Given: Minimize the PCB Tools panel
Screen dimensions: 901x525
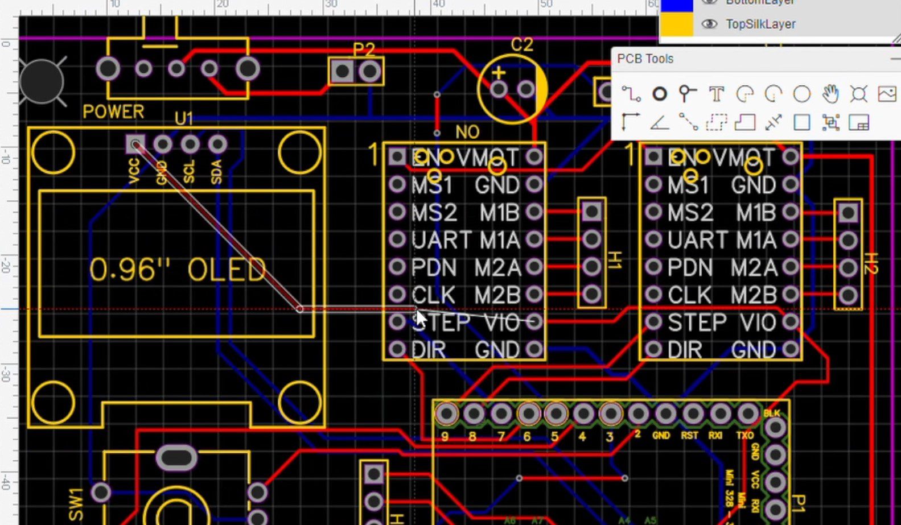Looking at the screenshot, I should tap(895, 59).
